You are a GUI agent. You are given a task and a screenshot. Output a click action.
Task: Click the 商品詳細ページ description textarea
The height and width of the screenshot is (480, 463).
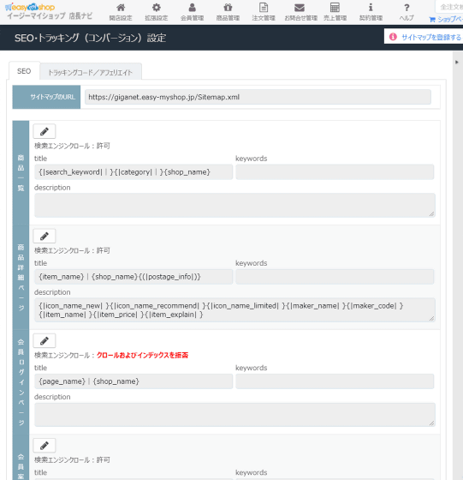[x=234, y=309]
